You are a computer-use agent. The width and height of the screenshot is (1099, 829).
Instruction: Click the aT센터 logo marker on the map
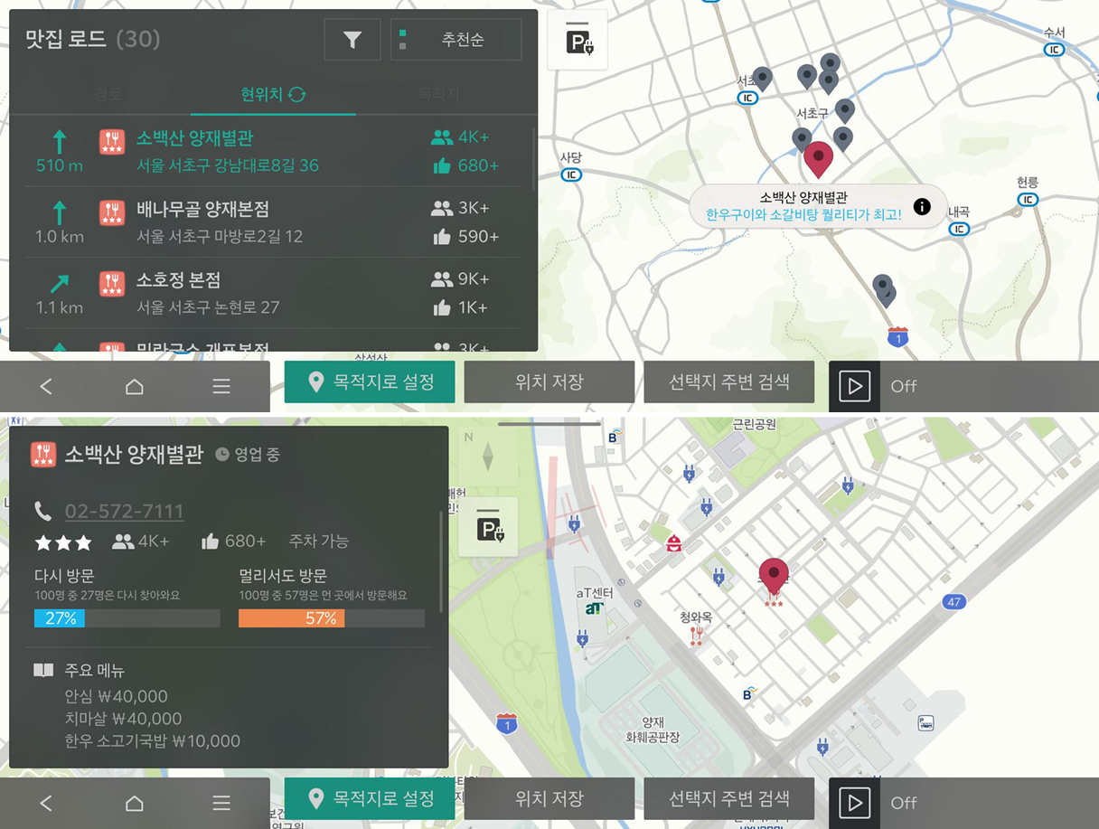[594, 609]
